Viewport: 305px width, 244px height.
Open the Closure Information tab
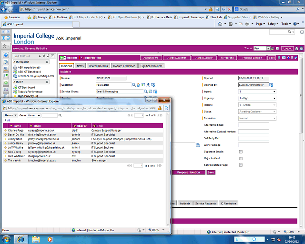[x=123, y=66]
